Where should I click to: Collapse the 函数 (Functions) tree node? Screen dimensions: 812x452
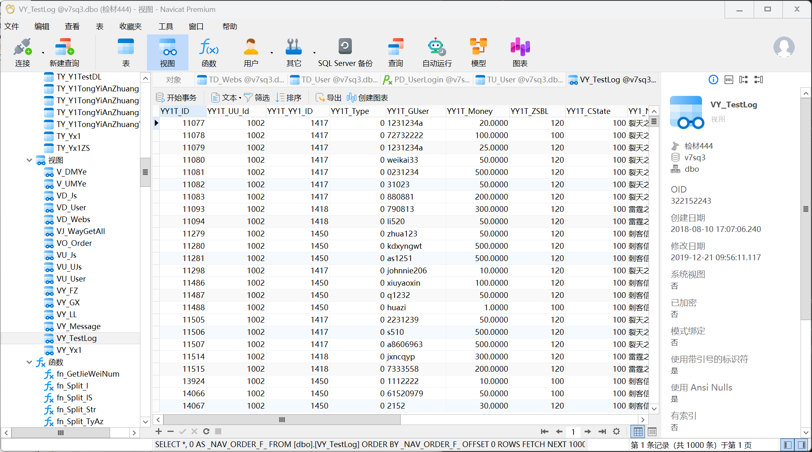(29, 362)
